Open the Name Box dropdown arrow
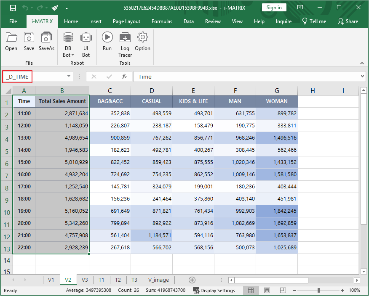 click(x=69, y=77)
